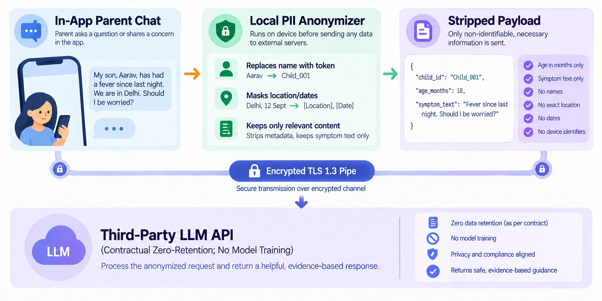Toggle the Age in months only checkmark

(x=528, y=65)
